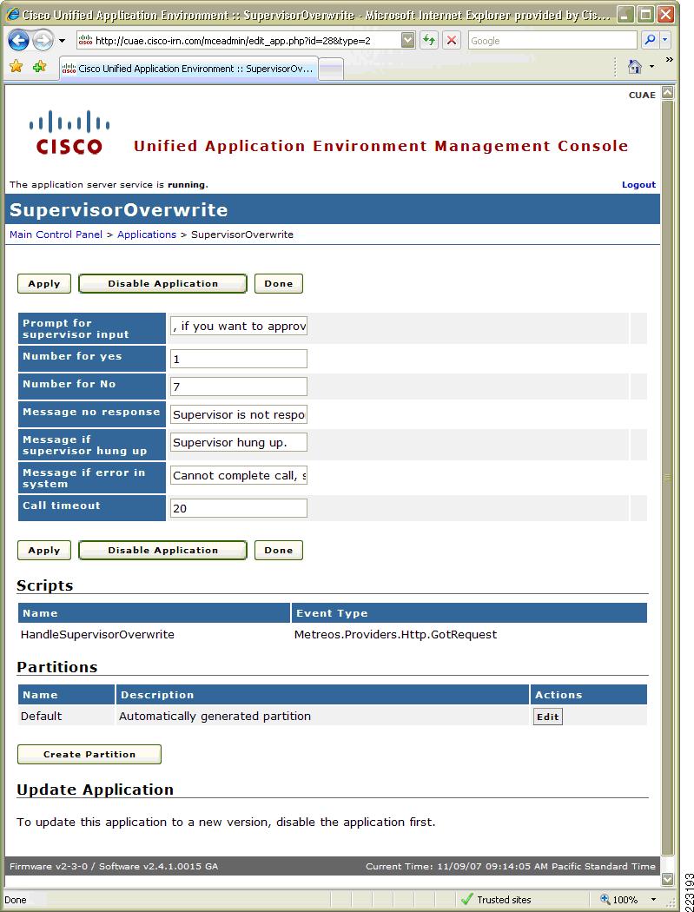Click the CUAE label at top right
694x912 pixels.
[x=642, y=95]
